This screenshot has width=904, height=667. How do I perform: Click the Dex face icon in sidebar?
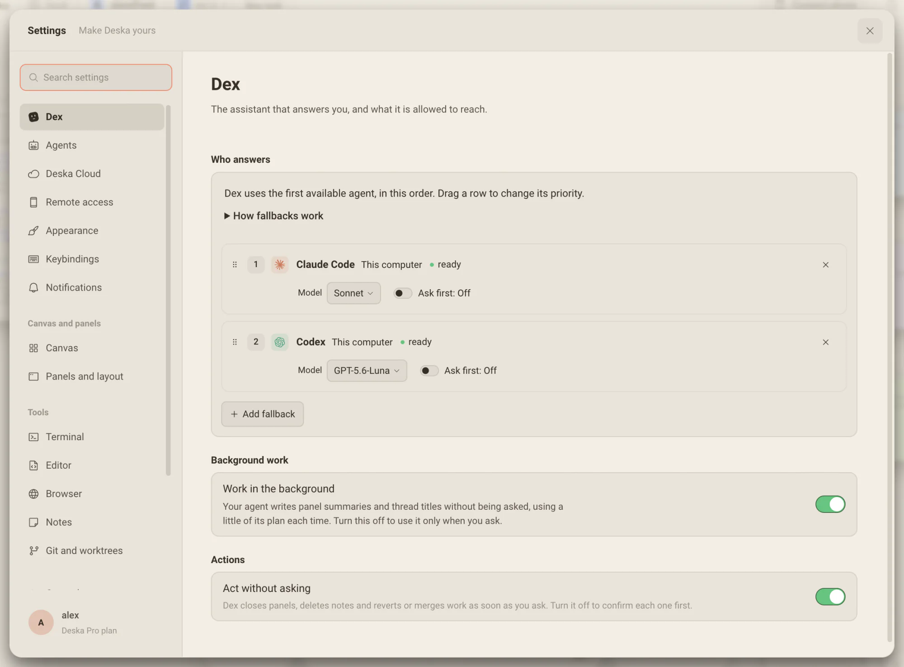(x=33, y=117)
